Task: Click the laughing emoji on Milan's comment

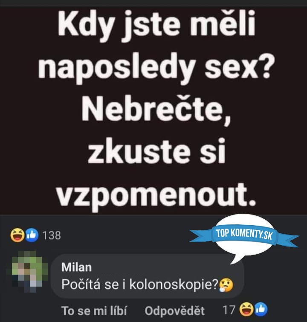Action: (x=246, y=310)
